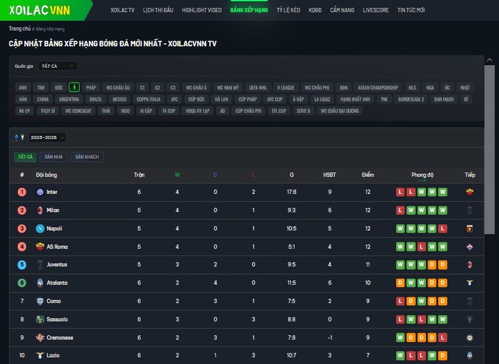Open the Quốc gia country dropdown
The width and height of the screenshot is (499, 364).
(x=57, y=66)
